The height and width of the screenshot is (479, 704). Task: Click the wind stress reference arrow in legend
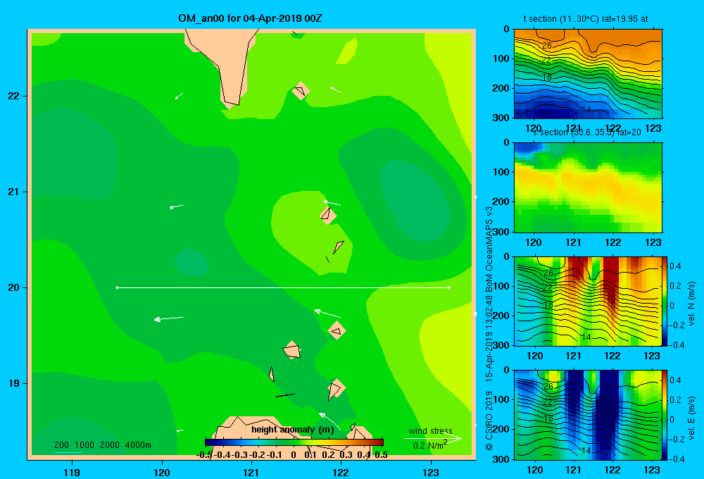tap(433, 438)
